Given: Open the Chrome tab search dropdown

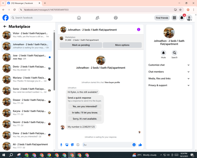Looking at the screenshot, I should [3, 3].
